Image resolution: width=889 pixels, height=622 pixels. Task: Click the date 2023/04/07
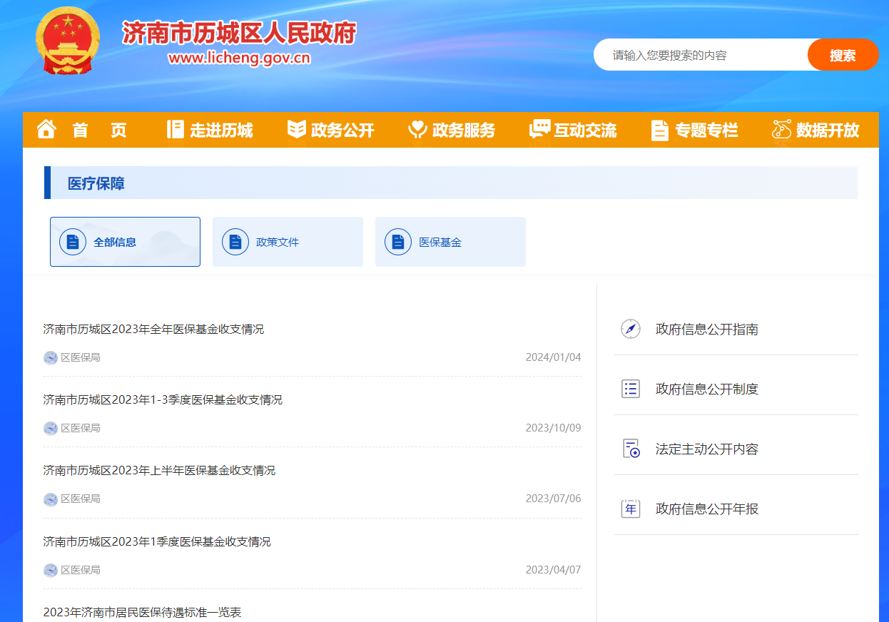[x=554, y=570]
